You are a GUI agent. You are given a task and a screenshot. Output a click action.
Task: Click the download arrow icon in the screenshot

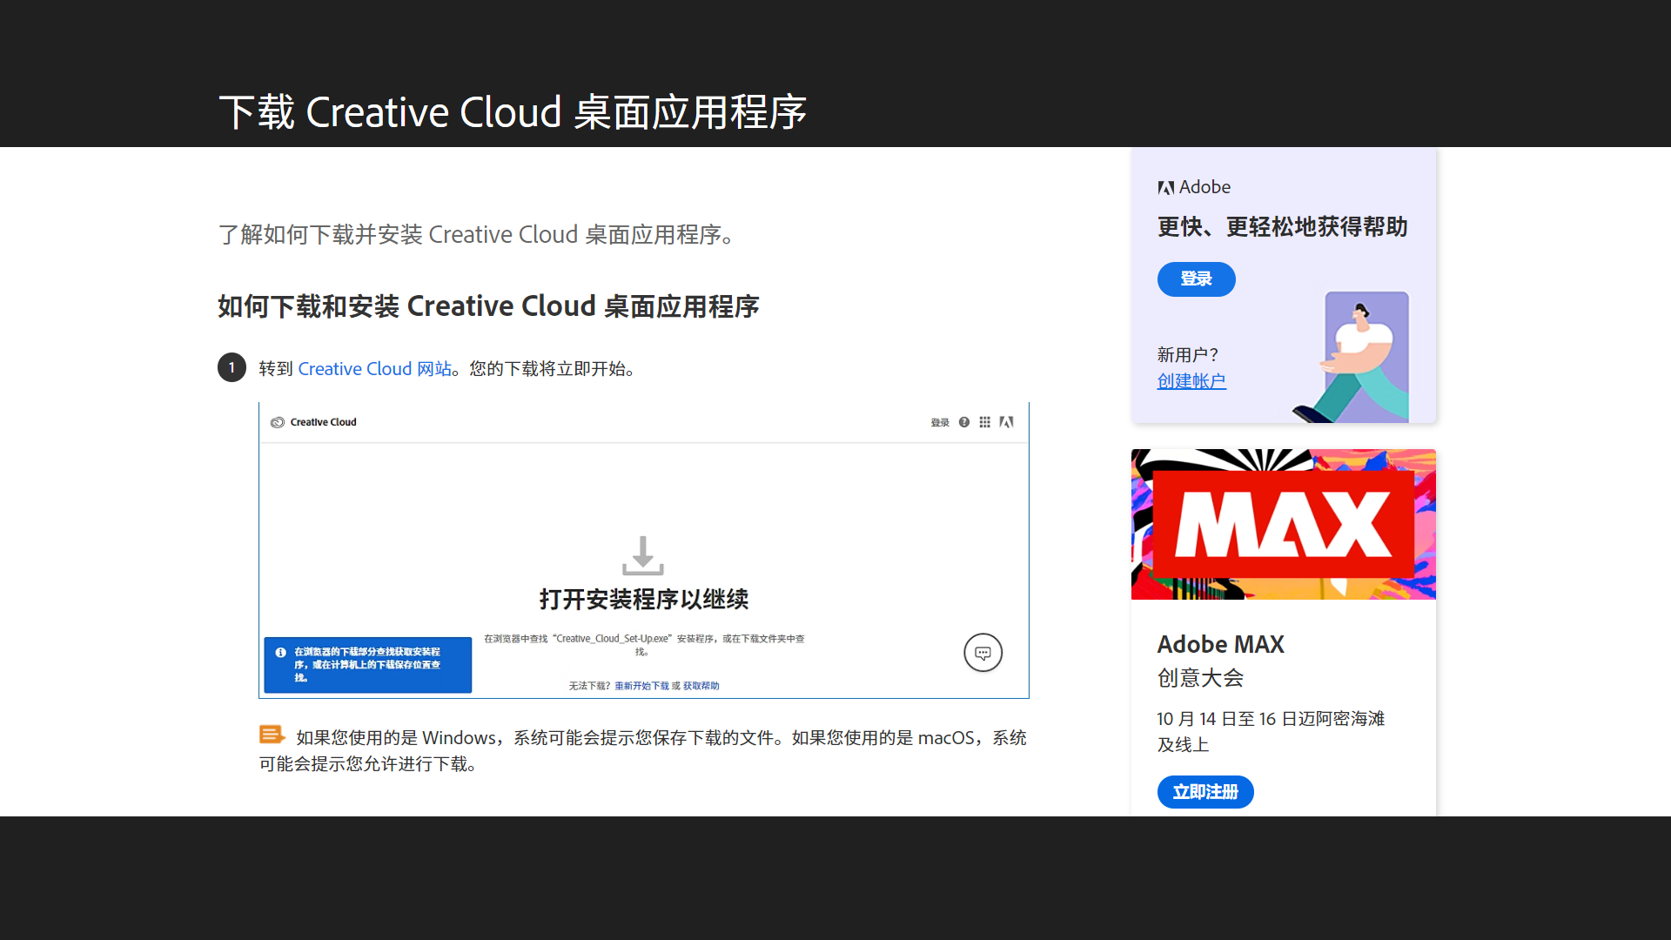pos(642,554)
